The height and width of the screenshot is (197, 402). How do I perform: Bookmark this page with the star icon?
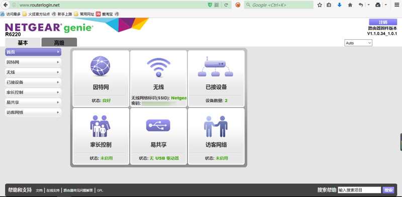[x=320, y=5]
